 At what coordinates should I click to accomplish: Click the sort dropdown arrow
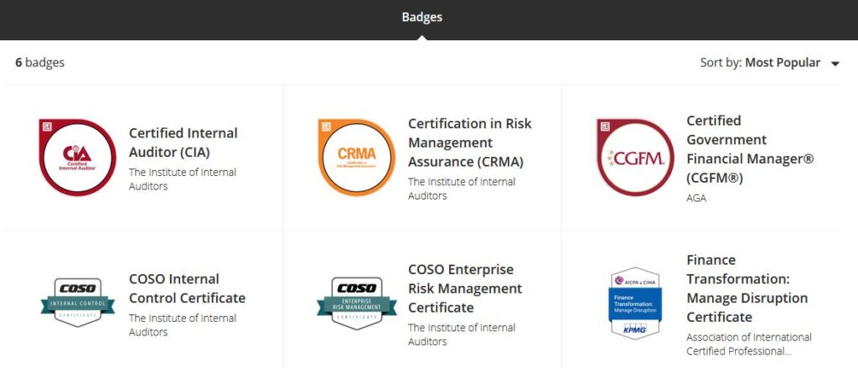pyautogui.click(x=835, y=64)
